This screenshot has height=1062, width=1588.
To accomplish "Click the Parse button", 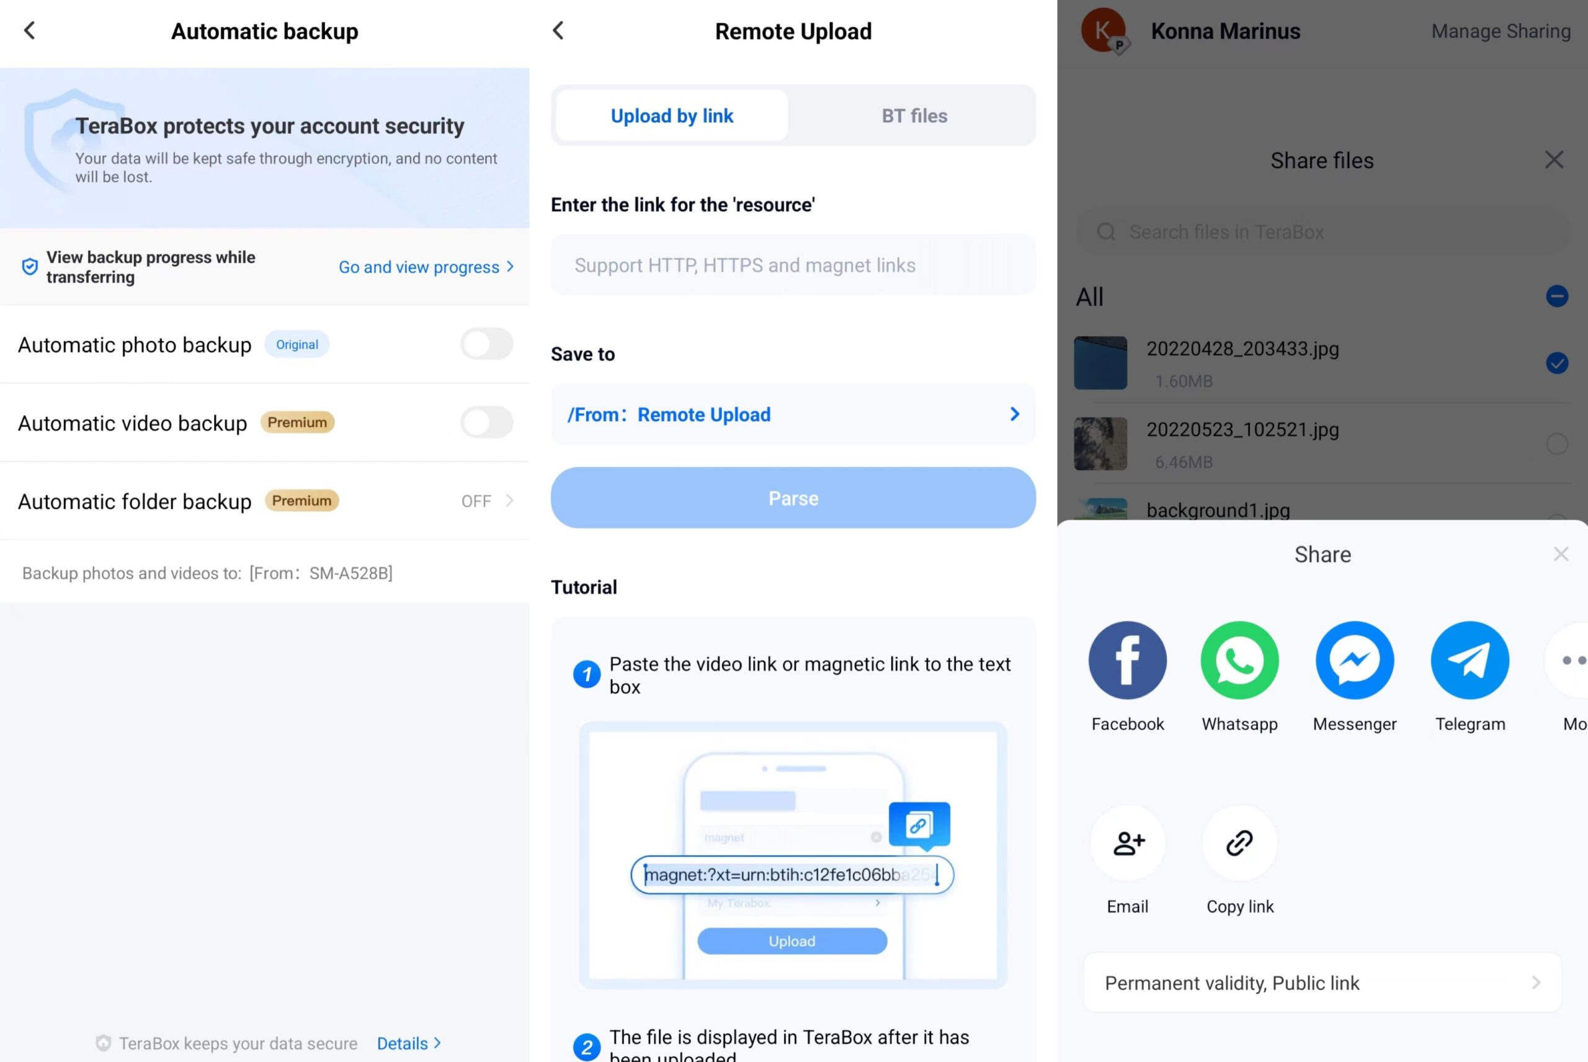I will [x=794, y=498].
